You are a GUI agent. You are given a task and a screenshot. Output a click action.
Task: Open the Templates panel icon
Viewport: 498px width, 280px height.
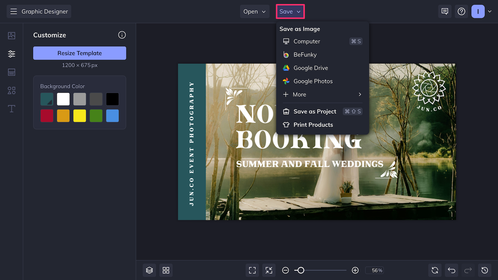(x=11, y=72)
